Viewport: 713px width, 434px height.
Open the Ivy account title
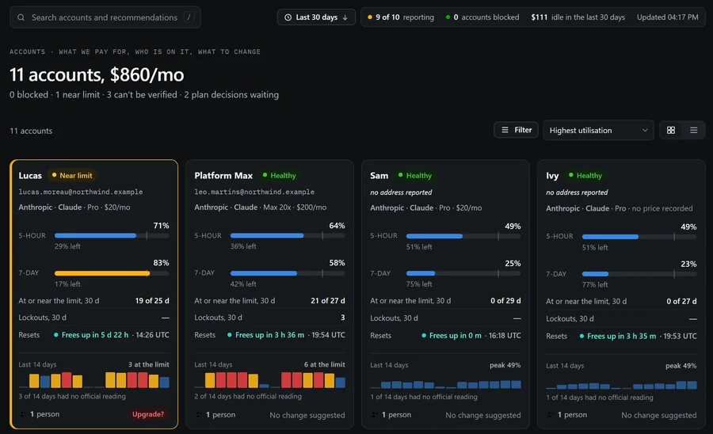552,175
